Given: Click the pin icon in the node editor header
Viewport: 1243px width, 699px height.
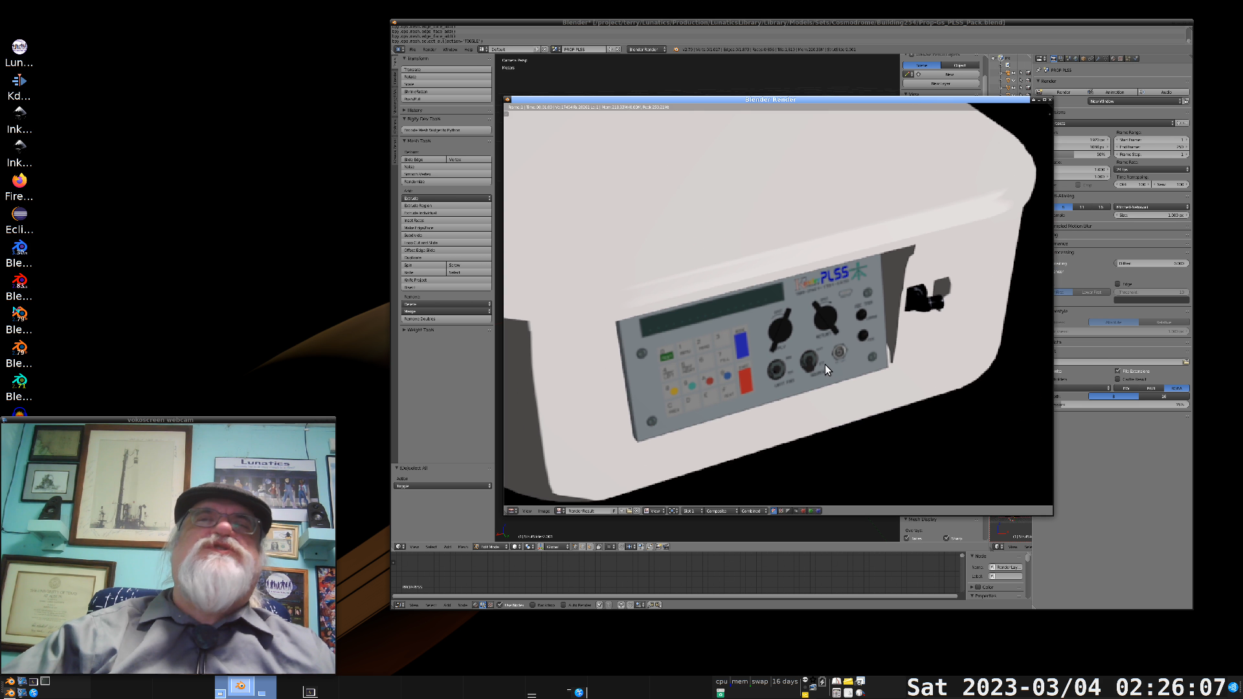Looking at the screenshot, I should click(599, 605).
